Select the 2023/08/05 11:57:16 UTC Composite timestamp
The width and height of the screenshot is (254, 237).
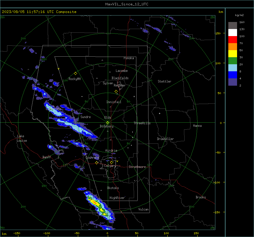pos(39,12)
